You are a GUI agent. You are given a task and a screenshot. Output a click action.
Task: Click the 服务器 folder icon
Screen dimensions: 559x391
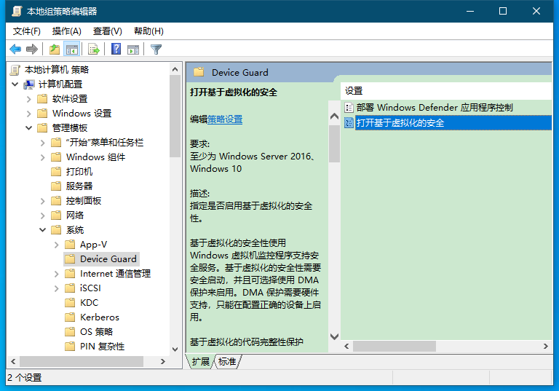(x=56, y=186)
